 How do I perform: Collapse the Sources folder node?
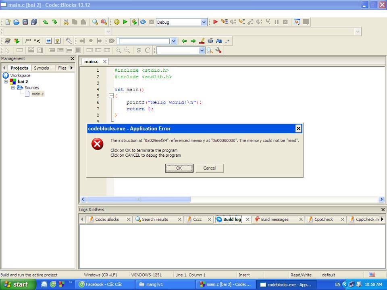coord(13,87)
